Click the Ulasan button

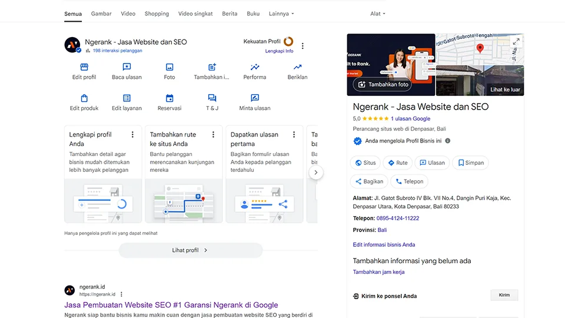coord(432,163)
